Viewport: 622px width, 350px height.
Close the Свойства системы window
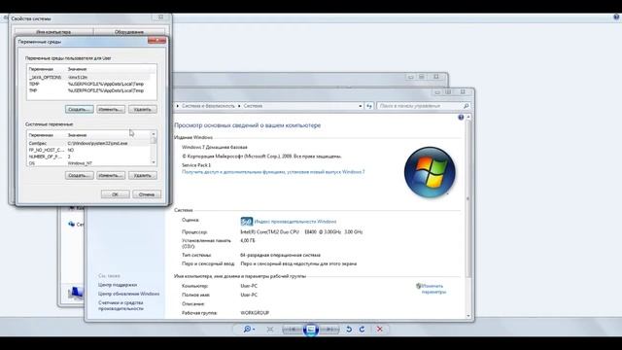(x=160, y=17)
